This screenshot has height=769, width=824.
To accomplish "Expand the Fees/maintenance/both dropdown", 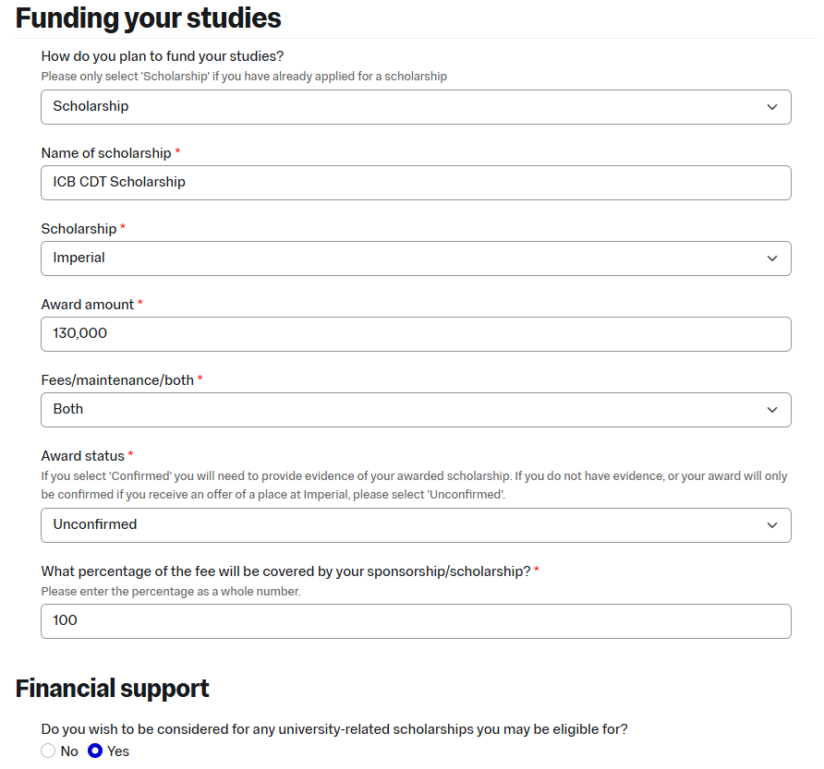I will [416, 410].
